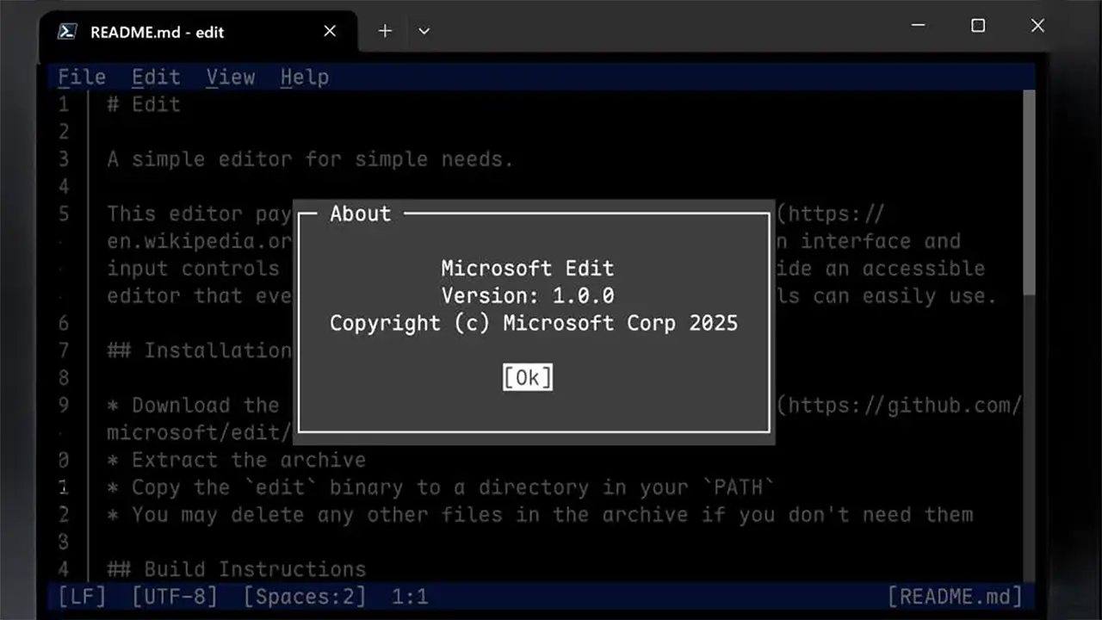
Task: Expand the terminal profile dropdown chevron
Action: click(424, 31)
